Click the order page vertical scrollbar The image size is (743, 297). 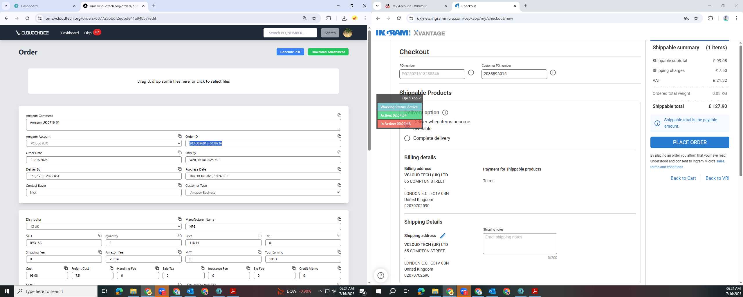(x=369, y=90)
